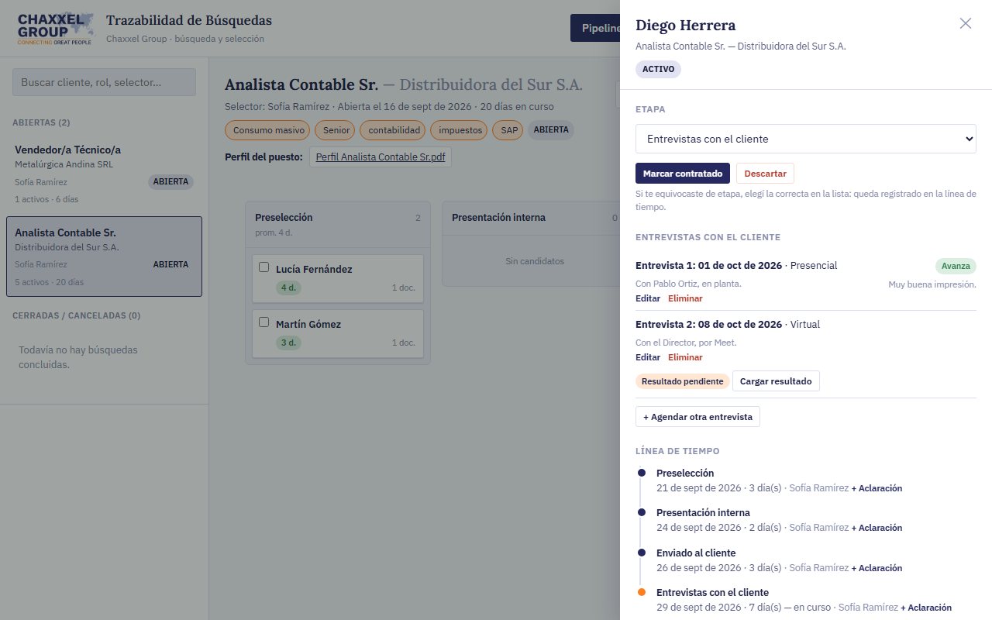Add Aclaración to Entrevistas con el cliente entry

click(926, 608)
